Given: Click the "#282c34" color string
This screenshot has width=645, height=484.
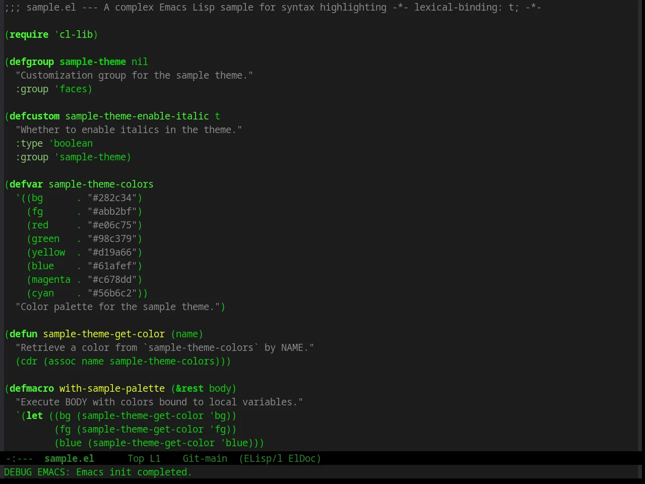Looking at the screenshot, I should tap(112, 198).
